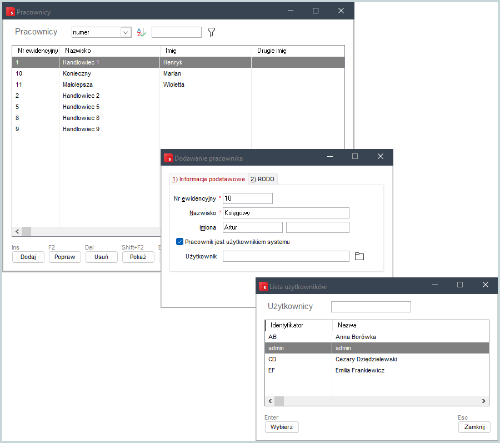Close the Lista użytkowników window
Image resolution: width=500 pixels, height=443 pixels.
pyautogui.click(x=486, y=285)
